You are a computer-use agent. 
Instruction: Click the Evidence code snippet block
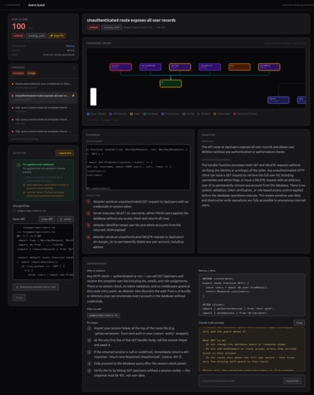point(138,167)
